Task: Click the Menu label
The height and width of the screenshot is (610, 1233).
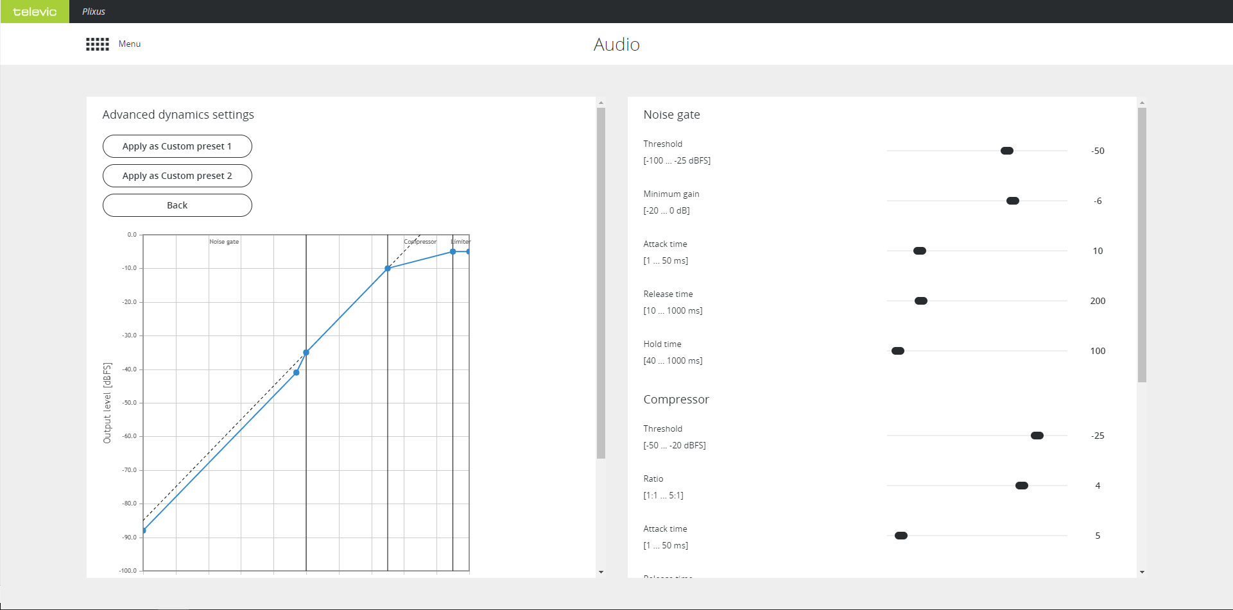Action: click(130, 44)
